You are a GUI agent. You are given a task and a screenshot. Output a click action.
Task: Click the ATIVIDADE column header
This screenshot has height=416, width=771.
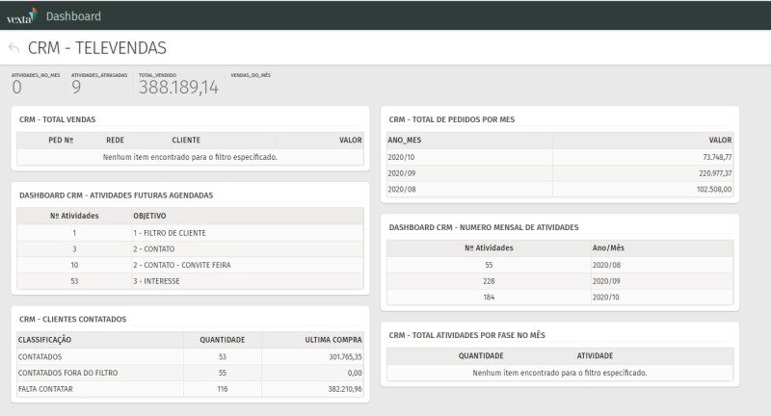tap(595, 355)
